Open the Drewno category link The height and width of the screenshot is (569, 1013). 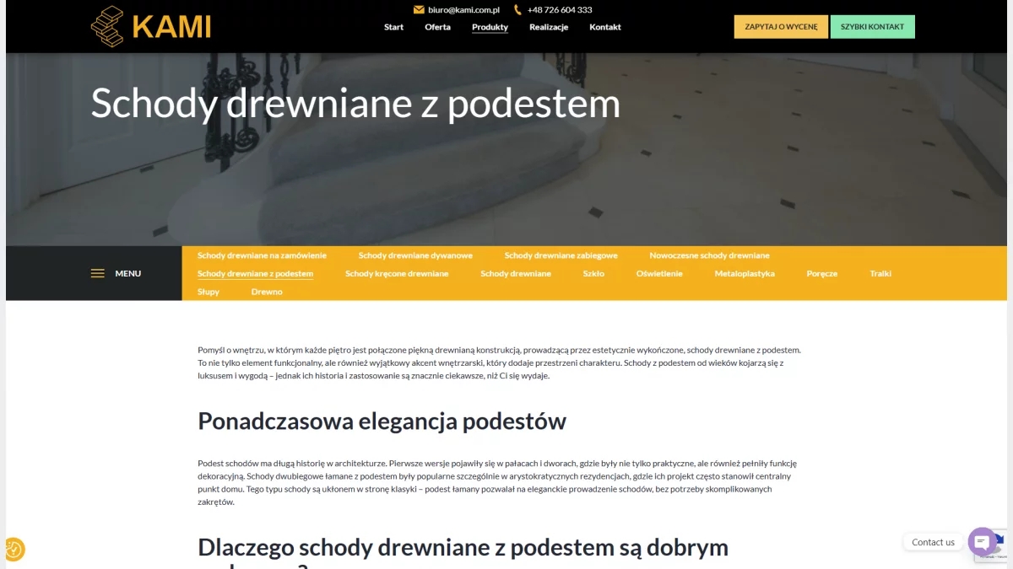(267, 292)
